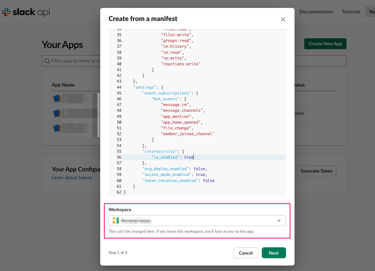This screenshot has height=271, width=375.
Task: Close the Create from a manifest dialog
Action: (x=283, y=19)
